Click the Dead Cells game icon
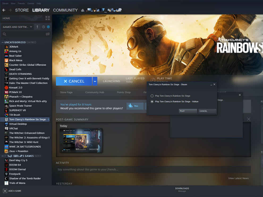 point(6,69)
